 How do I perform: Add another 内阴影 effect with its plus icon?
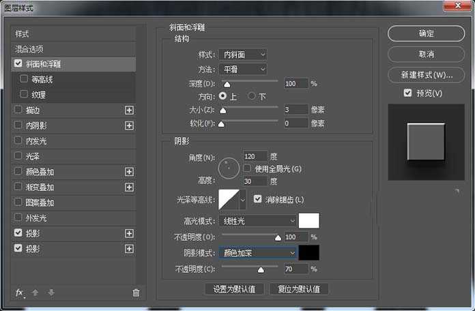click(129, 125)
